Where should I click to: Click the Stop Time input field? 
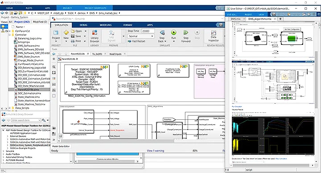148,31
